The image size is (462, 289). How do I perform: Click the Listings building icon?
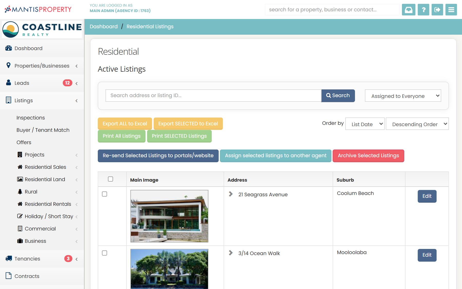coord(8,100)
